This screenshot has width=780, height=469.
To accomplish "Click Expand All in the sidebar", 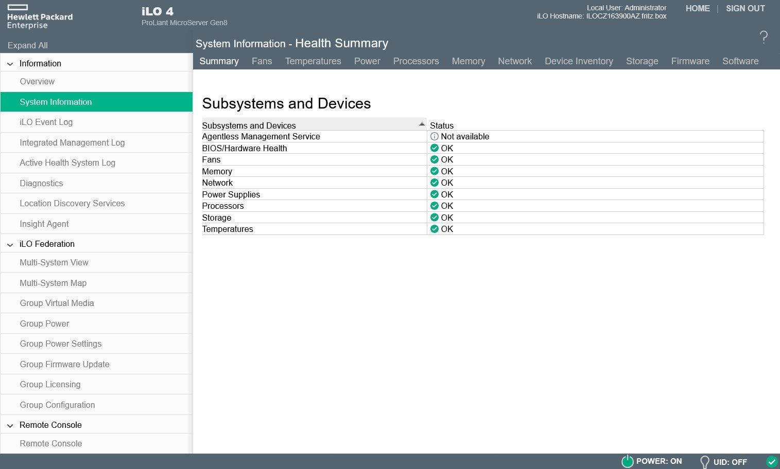I will pos(28,45).
